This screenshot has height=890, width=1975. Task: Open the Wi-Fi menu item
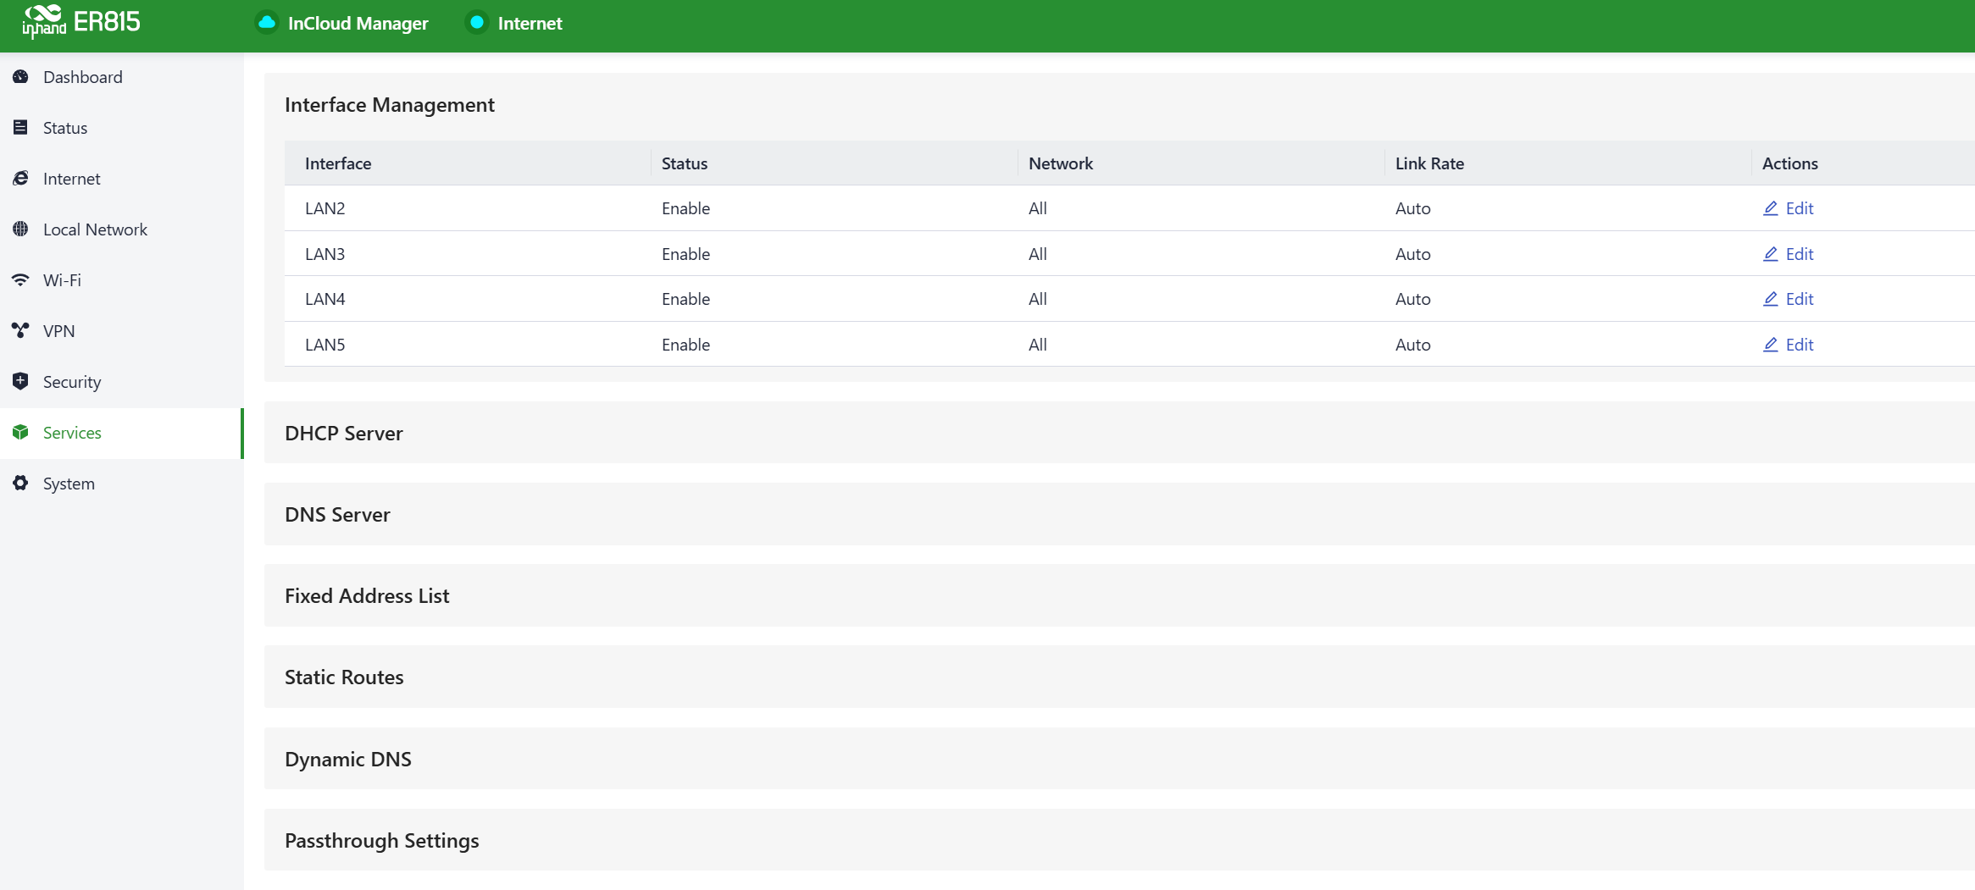click(x=62, y=280)
